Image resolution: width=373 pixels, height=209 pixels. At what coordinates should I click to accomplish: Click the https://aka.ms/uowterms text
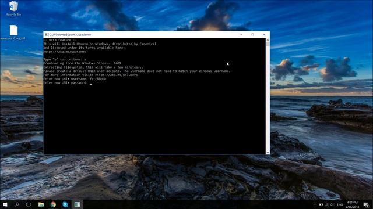[x=65, y=52]
